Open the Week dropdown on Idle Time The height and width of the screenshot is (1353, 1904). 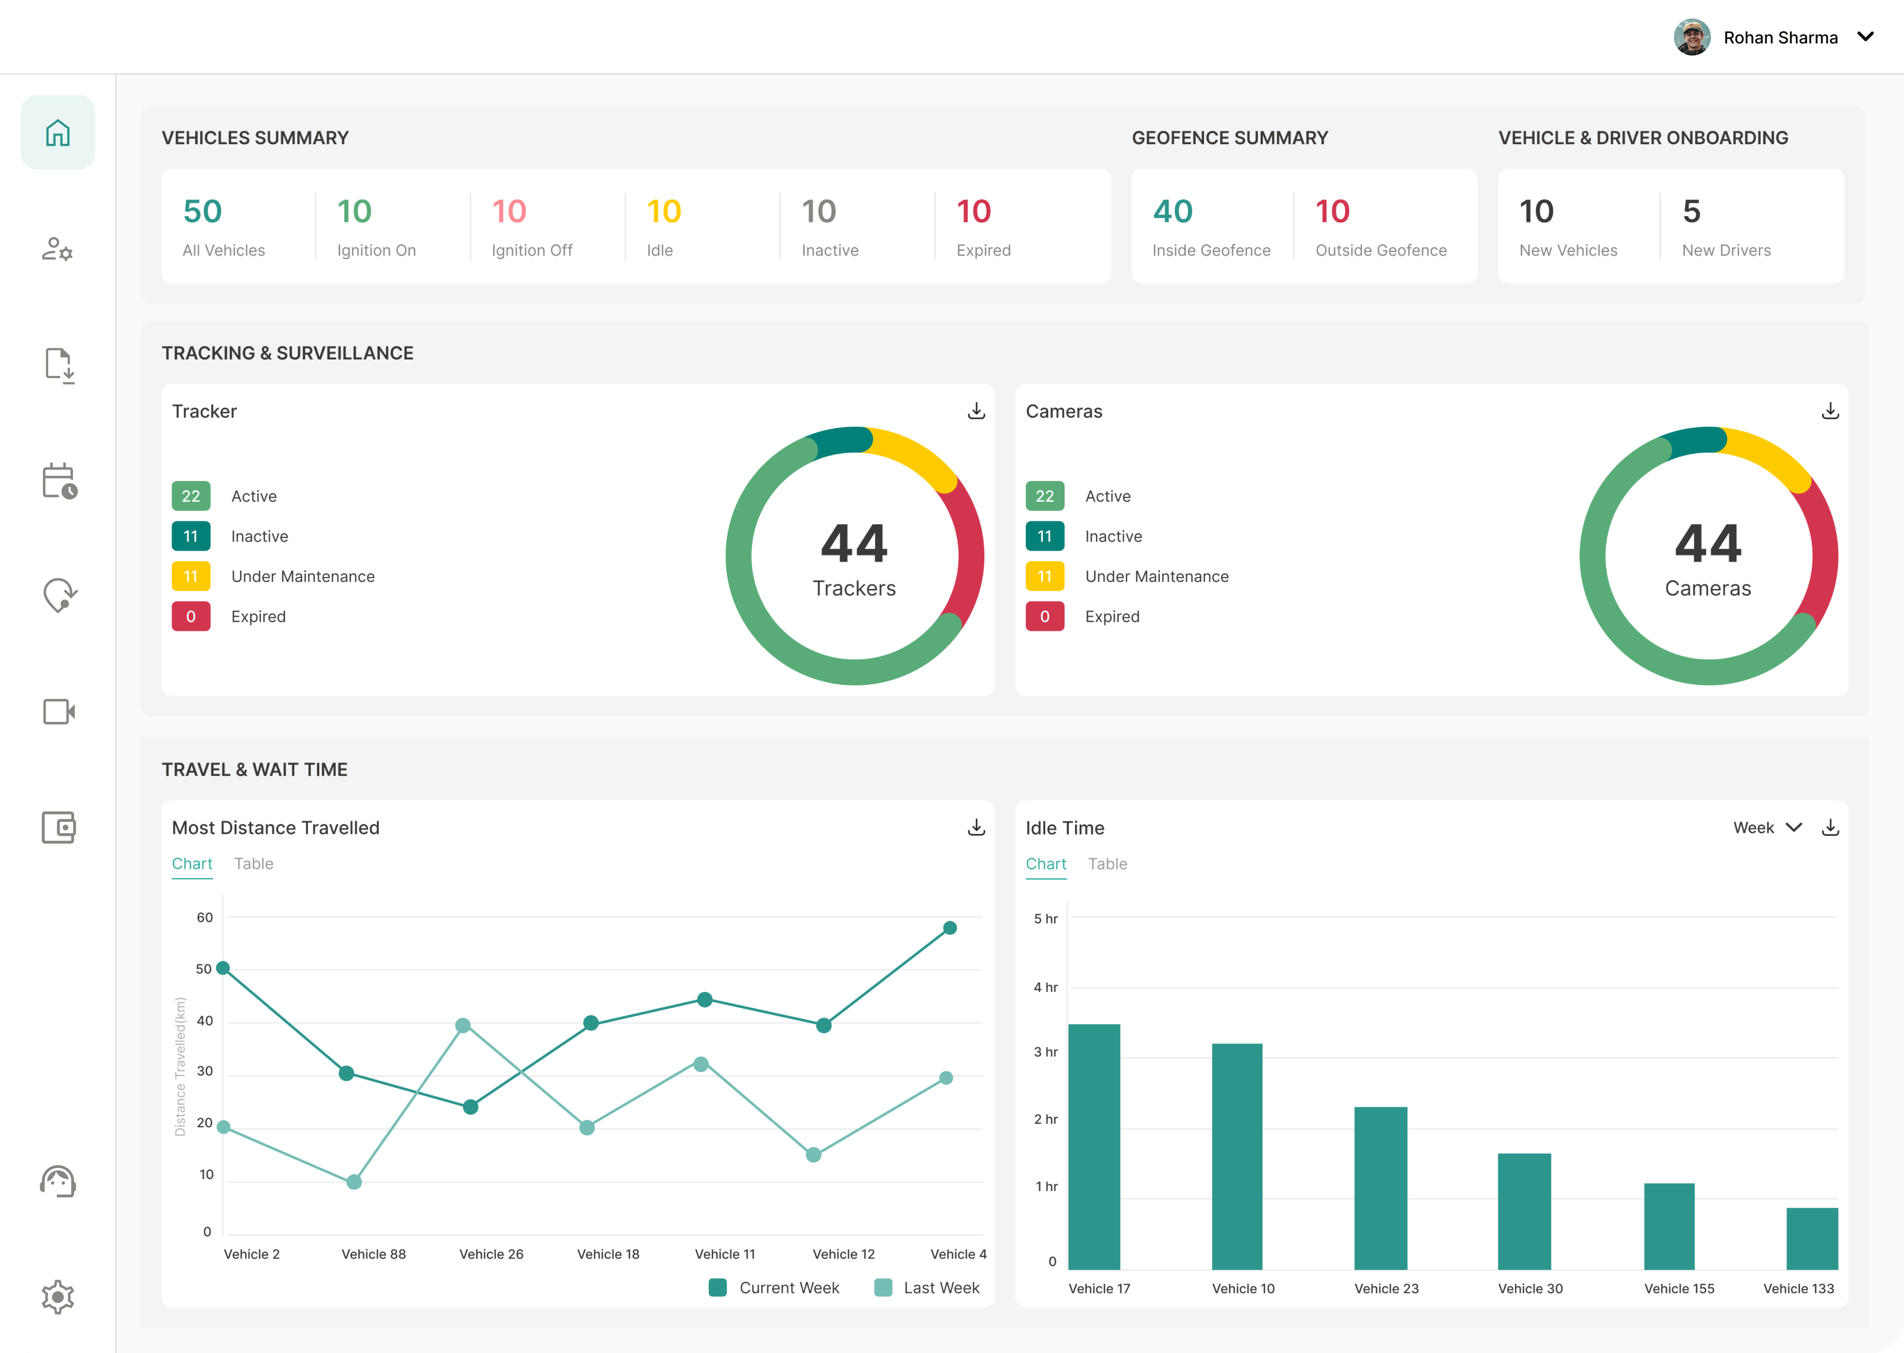(1766, 828)
